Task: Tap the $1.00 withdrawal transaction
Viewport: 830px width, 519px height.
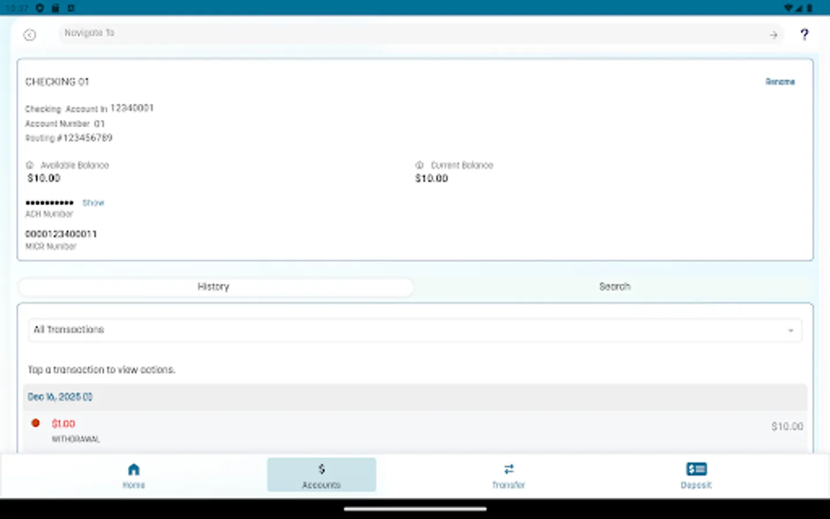Action: 231,427
